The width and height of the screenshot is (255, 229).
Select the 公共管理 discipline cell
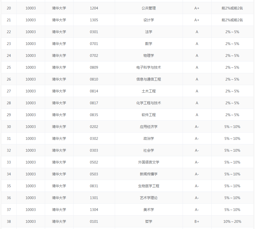pos(149,8)
